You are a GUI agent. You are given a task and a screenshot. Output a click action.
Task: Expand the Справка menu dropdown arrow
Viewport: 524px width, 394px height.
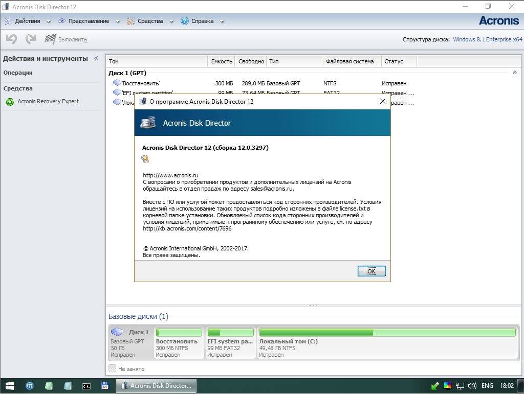click(222, 21)
